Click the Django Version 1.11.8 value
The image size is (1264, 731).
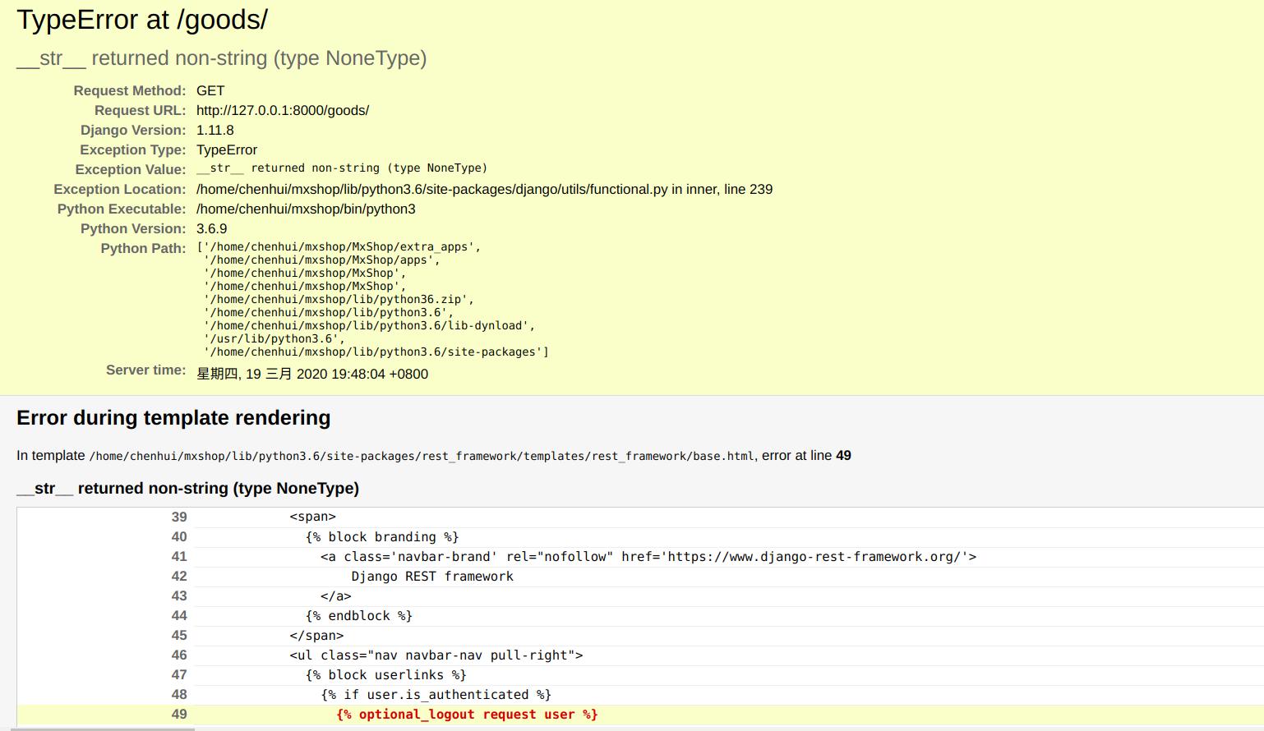[x=215, y=131]
